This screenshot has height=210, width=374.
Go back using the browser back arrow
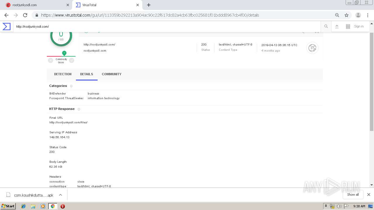tap(6, 15)
